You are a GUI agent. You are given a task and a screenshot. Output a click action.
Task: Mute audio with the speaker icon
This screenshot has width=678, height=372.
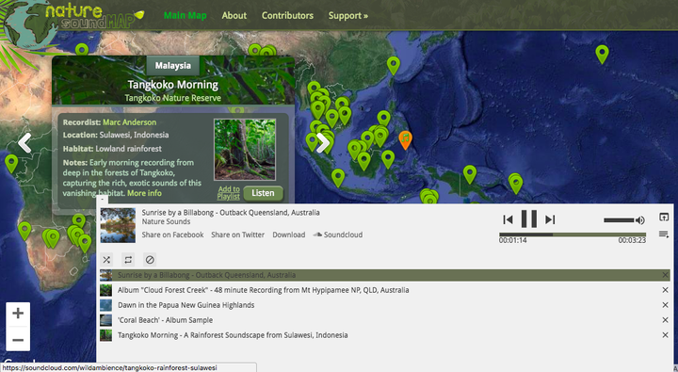click(640, 220)
